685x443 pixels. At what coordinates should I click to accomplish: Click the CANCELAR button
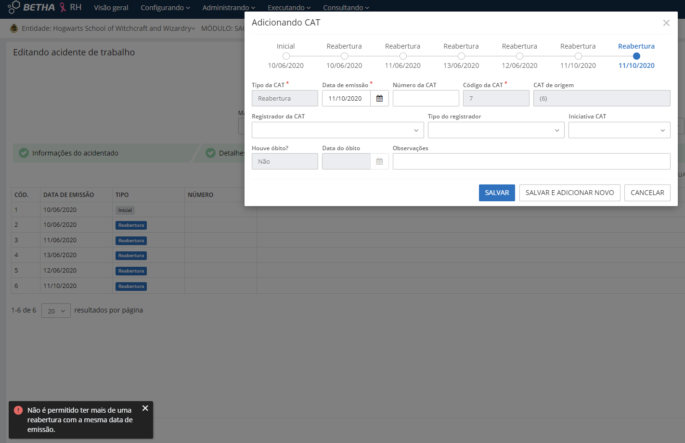pyautogui.click(x=647, y=193)
